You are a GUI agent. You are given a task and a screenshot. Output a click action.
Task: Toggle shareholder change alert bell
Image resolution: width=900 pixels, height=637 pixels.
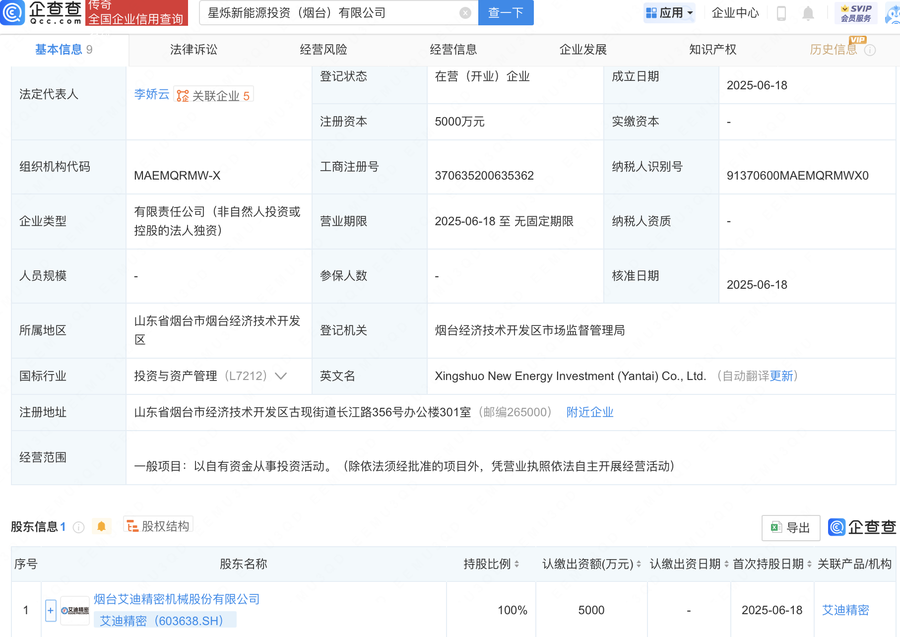pos(101,526)
